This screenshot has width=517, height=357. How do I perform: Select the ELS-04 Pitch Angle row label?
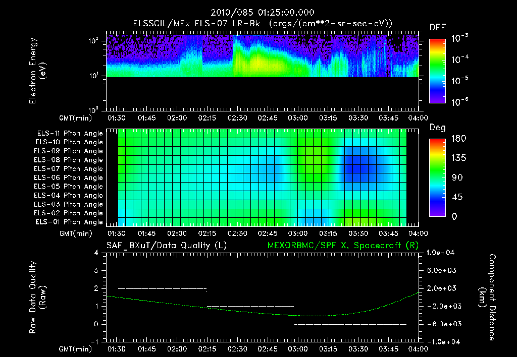[68, 195]
